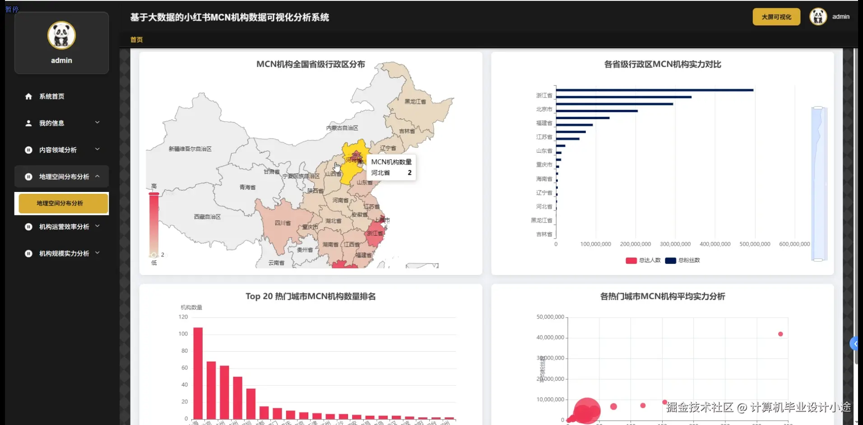863x425 pixels.
Task: Select 青海省 on the map
Action: (247, 187)
